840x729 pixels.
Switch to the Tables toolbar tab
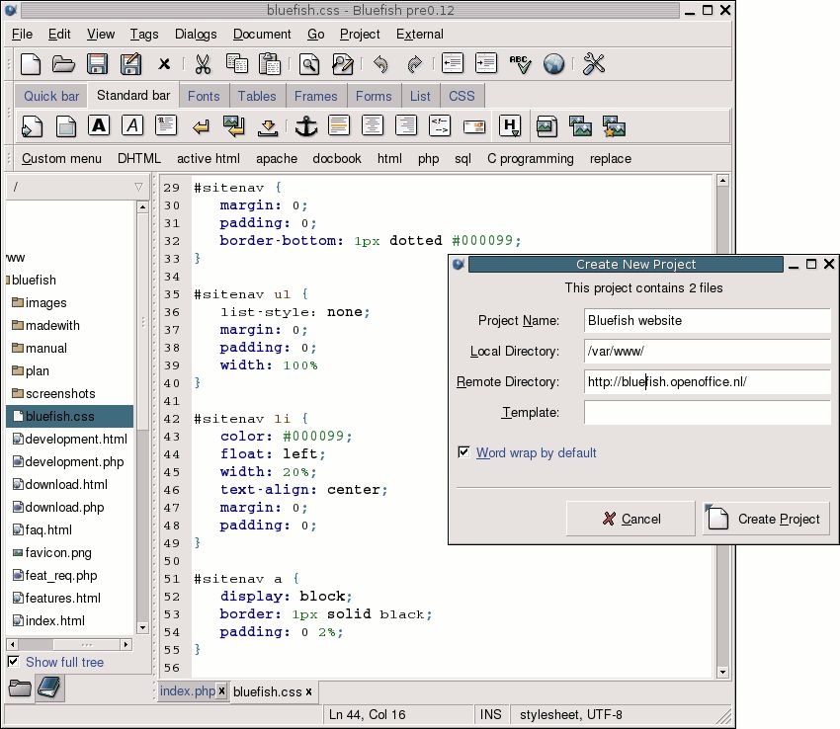click(257, 96)
